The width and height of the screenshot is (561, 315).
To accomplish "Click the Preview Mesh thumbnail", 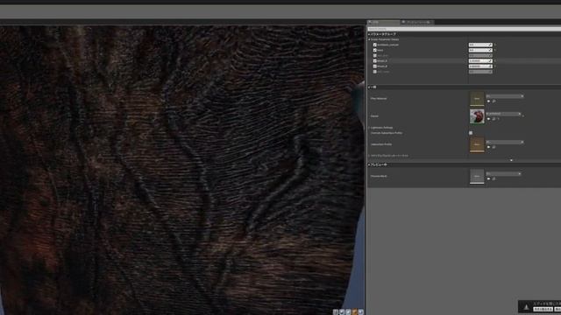I will click(x=477, y=177).
